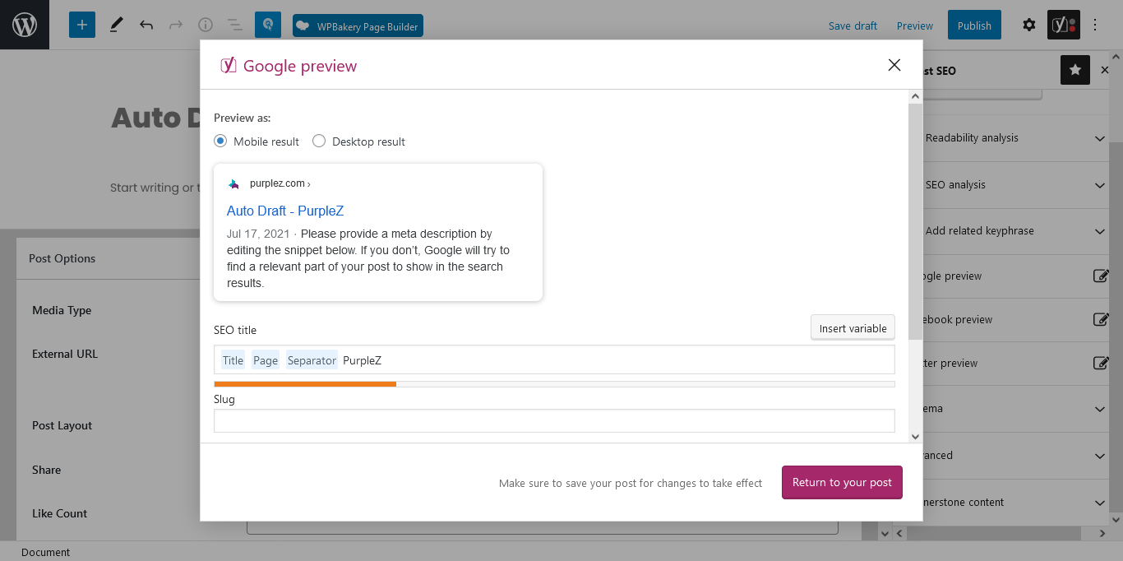1123x561 pixels.
Task: Open the block inserter
Action: (81, 25)
